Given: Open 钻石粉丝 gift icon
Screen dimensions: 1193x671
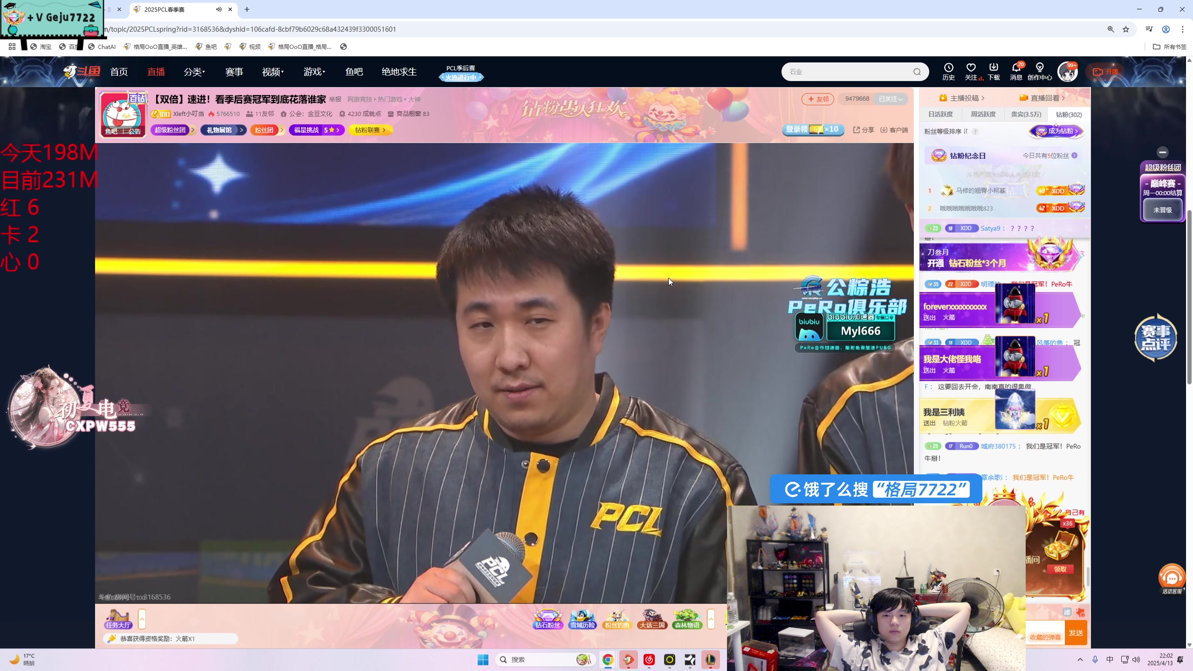Looking at the screenshot, I should pos(548,619).
